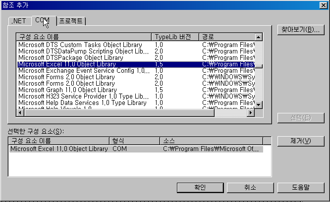Click the horizontal scrollbar thumb
This screenshot has width=330, height=202.
[119, 113]
